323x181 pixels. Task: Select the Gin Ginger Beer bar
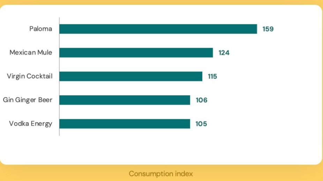pyautogui.click(x=125, y=100)
